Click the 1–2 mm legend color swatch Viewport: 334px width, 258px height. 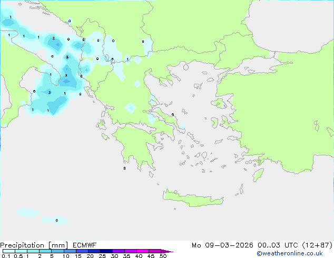point(33,251)
